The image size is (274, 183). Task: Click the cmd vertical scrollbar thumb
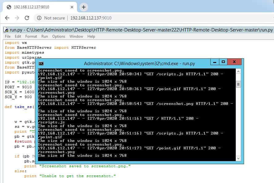tap(238, 84)
